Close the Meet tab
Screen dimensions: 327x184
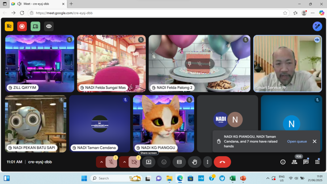pyautogui.click(x=64, y=4)
